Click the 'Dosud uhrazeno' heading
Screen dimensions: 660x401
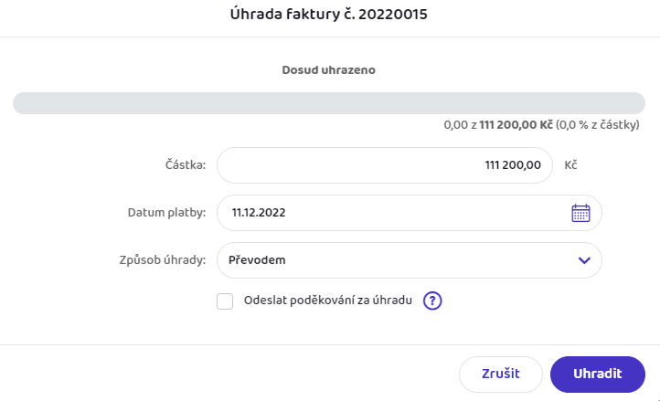point(329,69)
